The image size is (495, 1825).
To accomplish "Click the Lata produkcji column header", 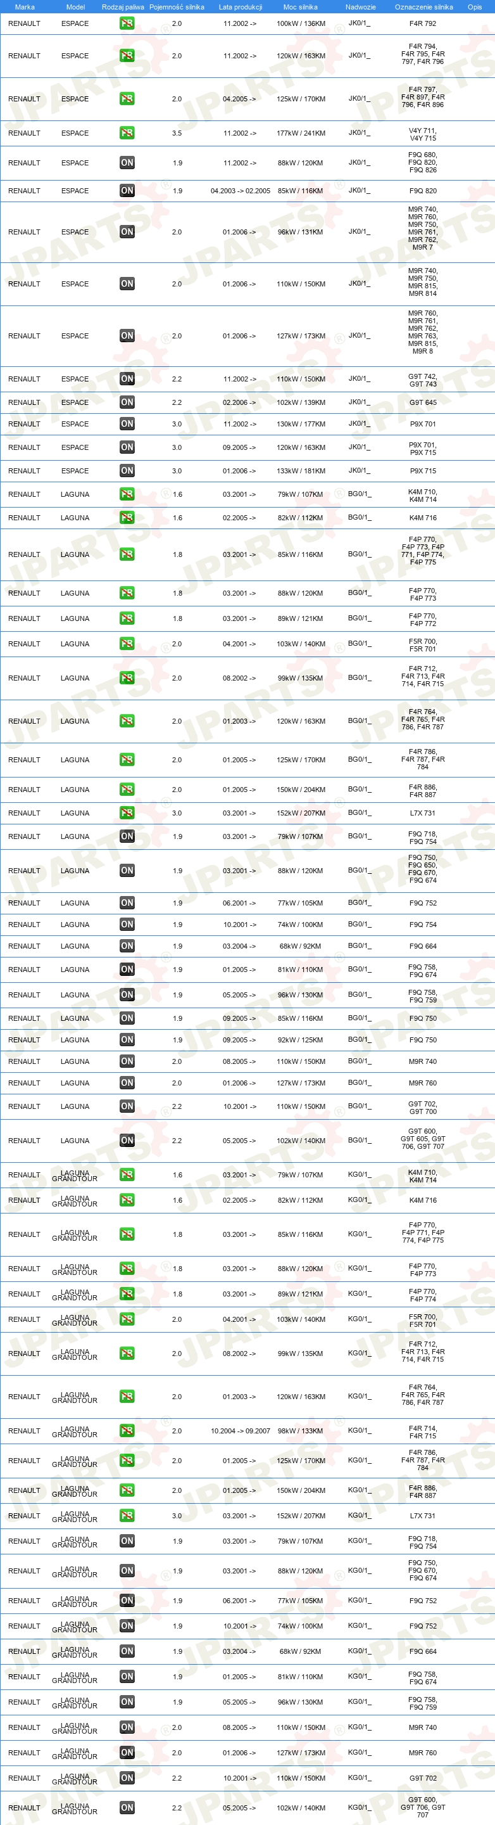I will tap(240, 7).
